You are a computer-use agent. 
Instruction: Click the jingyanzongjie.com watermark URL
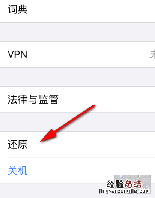coord(124,191)
